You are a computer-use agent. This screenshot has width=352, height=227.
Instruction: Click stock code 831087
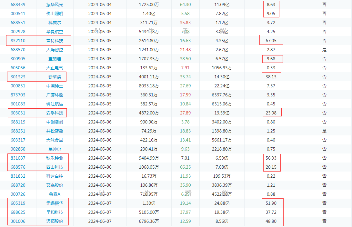click(18, 158)
